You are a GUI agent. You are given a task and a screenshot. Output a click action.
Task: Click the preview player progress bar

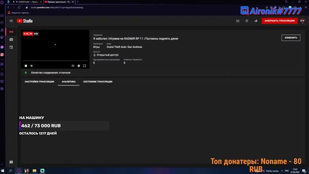55,61
